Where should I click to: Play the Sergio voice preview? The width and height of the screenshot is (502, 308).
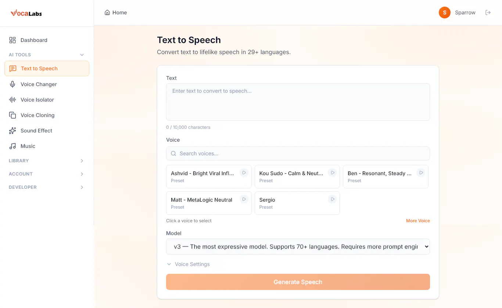coord(332,199)
